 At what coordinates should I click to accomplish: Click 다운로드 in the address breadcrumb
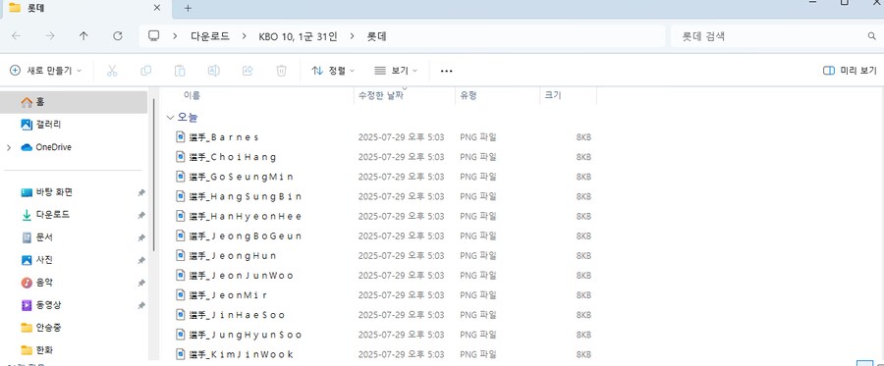coord(210,36)
